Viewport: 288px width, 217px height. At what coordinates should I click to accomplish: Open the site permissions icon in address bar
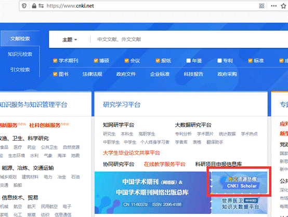(x=41, y=6)
